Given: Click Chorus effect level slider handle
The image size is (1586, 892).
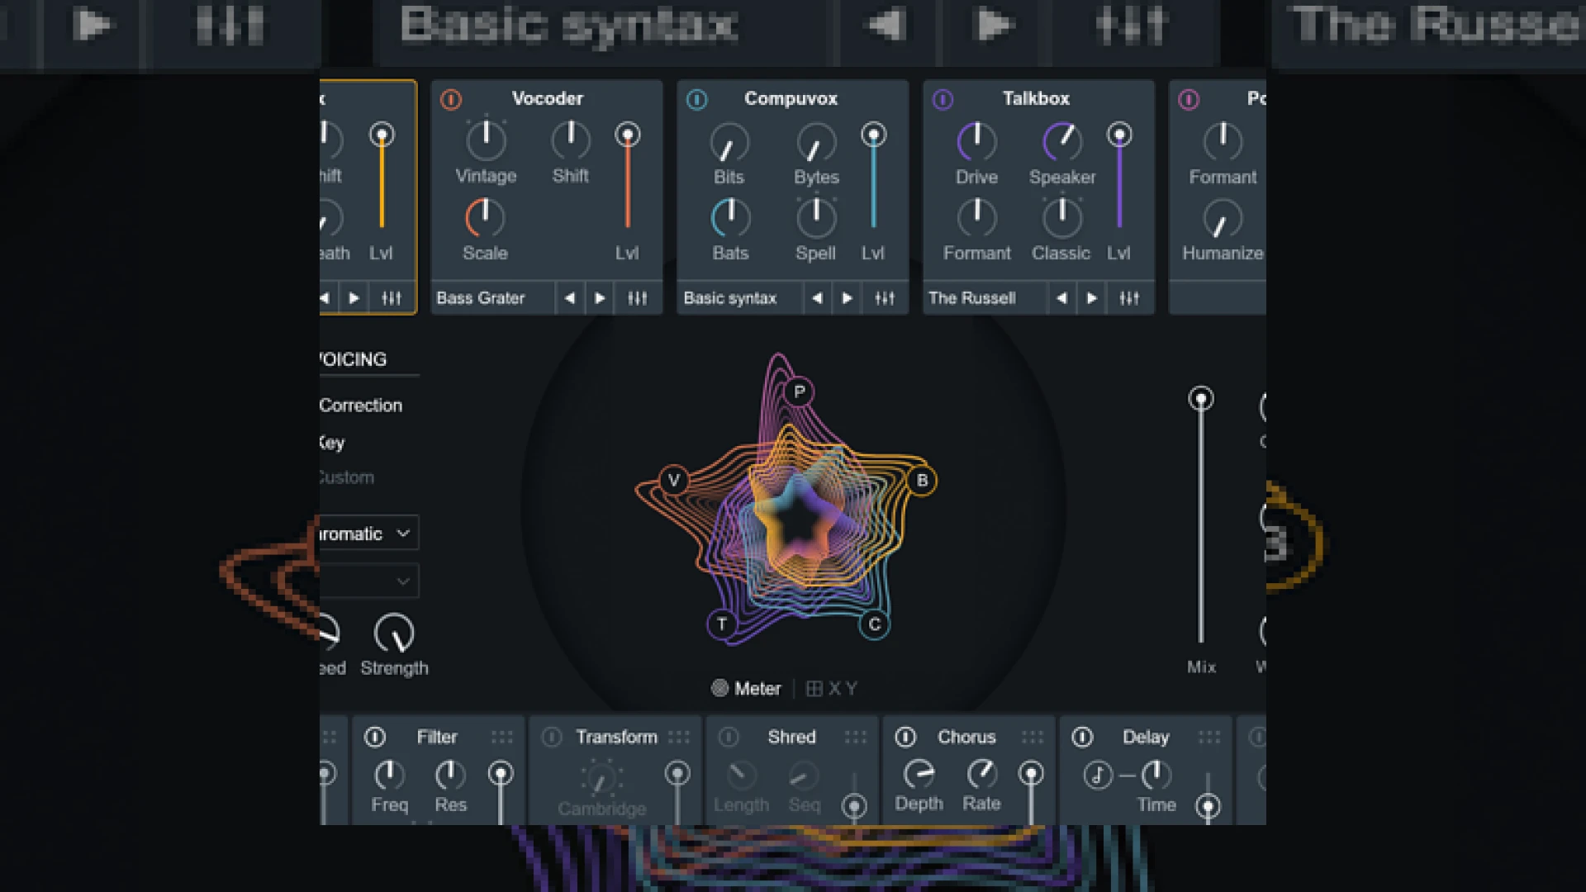Looking at the screenshot, I should point(1030,774).
